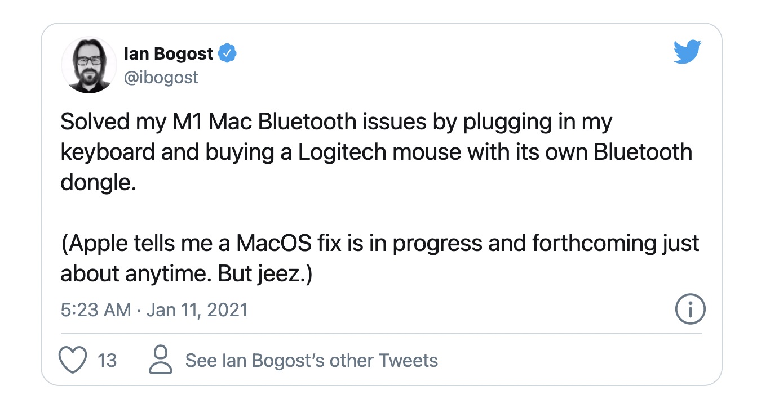Click the word "dongle." in the tweet
This screenshot has width=779, height=395.
[x=98, y=183]
